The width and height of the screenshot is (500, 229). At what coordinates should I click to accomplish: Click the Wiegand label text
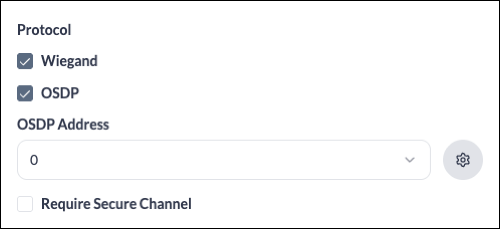[69, 61]
